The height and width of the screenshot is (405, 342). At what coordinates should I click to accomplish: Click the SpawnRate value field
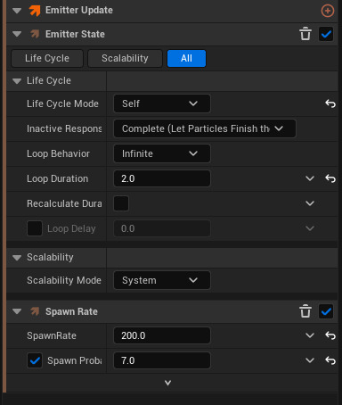(162, 335)
